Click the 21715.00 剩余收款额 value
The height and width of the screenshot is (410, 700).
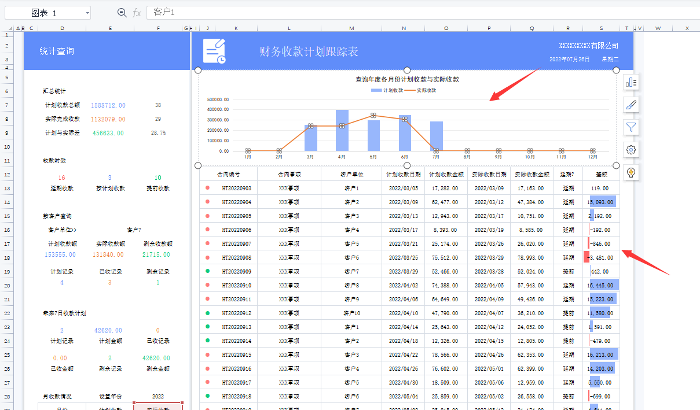coord(156,254)
